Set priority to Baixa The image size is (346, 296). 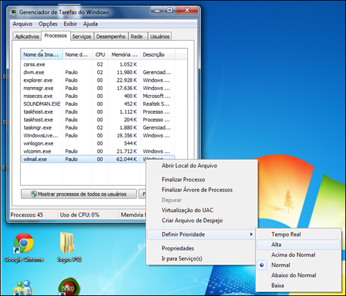298,285
